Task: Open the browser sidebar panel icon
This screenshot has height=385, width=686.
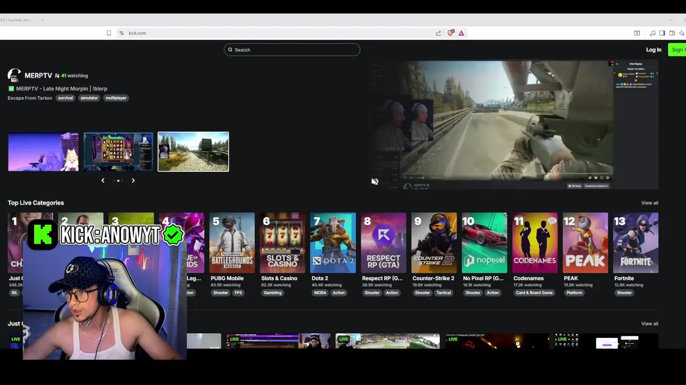Action: (x=662, y=33)
